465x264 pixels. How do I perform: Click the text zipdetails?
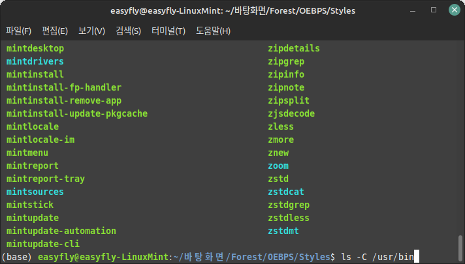(x=294, y=48)
